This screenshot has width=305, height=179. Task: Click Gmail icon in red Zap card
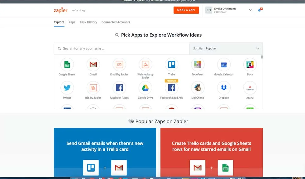click(x=197, y=168)
